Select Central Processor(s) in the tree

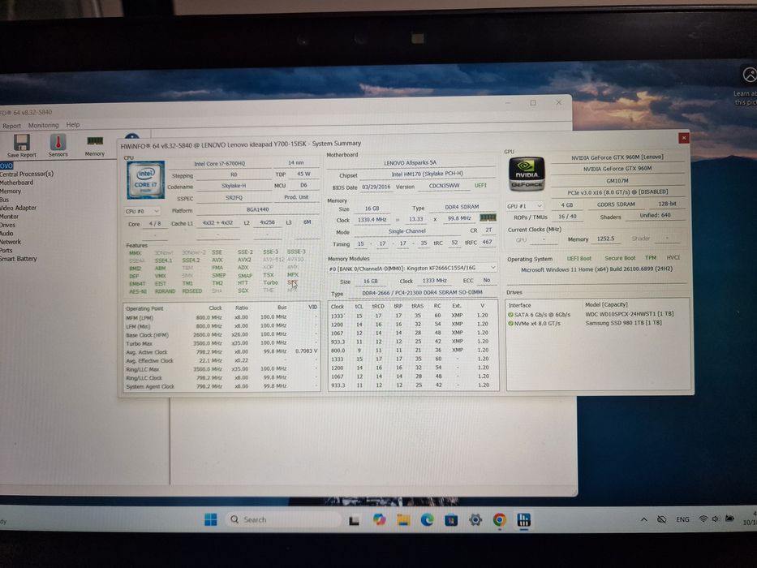tap(27, 174)
